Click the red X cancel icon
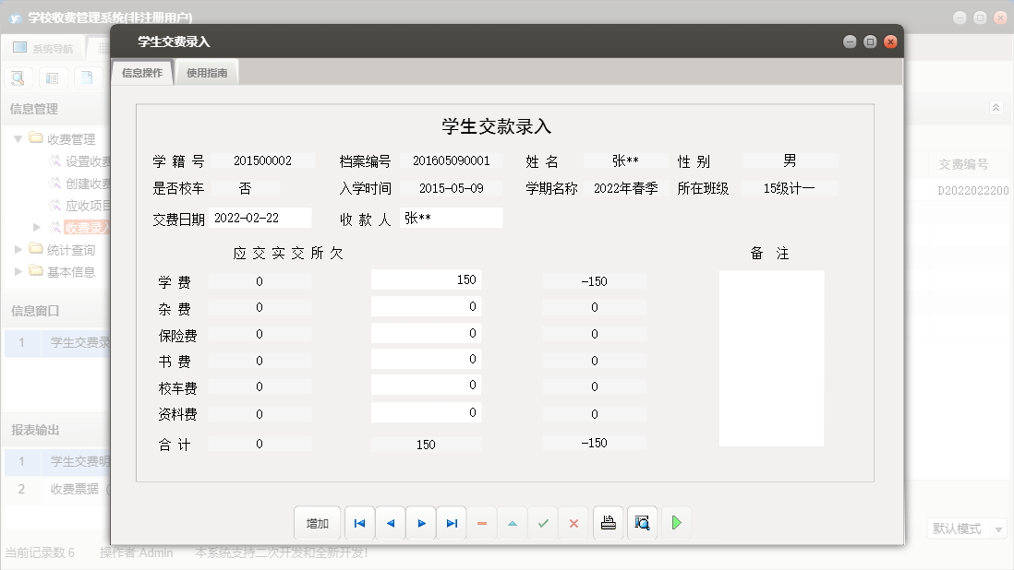Viewport: 1014px width, 570px height. (x=573, y=523)
